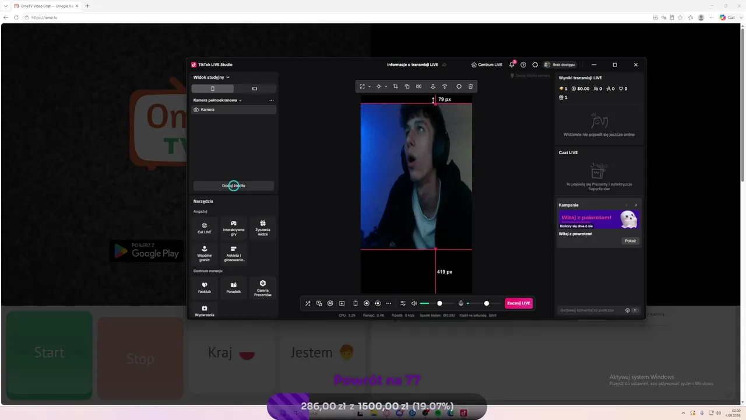The height and width of the screenshot is (420, 746).
Task: Click the camera preview in the canvas
Action: (x=416, y=177)
